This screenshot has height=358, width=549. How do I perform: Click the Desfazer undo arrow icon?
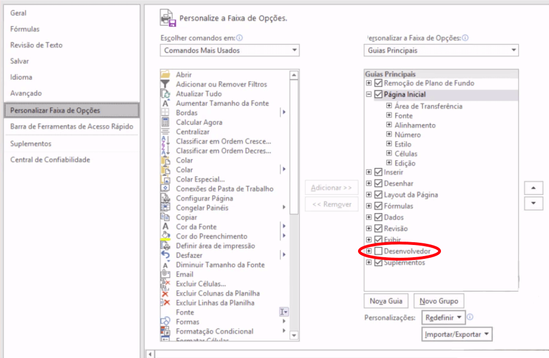point(165,255)
